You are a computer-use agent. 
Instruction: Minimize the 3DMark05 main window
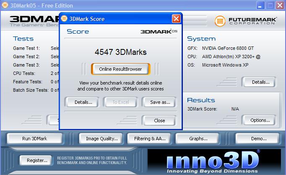(260, 5)
